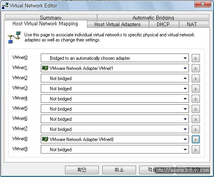The height and width of the screenshot is (177, 214).
Task: Open the VMnet9 settings arrow button
Action: [196, 150]
